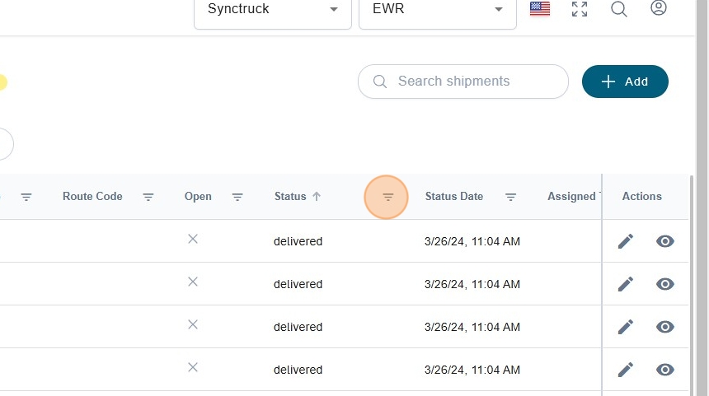View the fourth delivered shipment details

665,370
